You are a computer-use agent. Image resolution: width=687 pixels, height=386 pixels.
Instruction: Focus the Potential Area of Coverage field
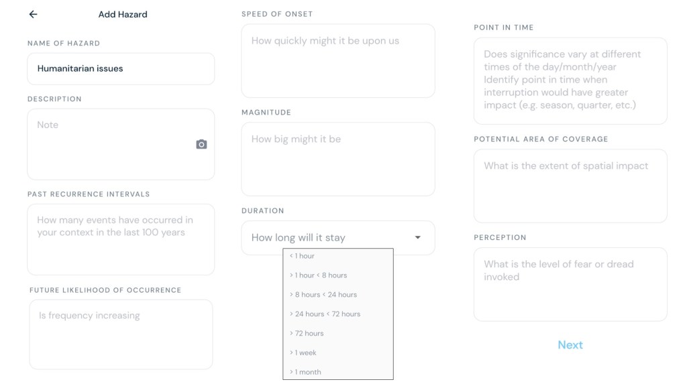coord(570,186)
